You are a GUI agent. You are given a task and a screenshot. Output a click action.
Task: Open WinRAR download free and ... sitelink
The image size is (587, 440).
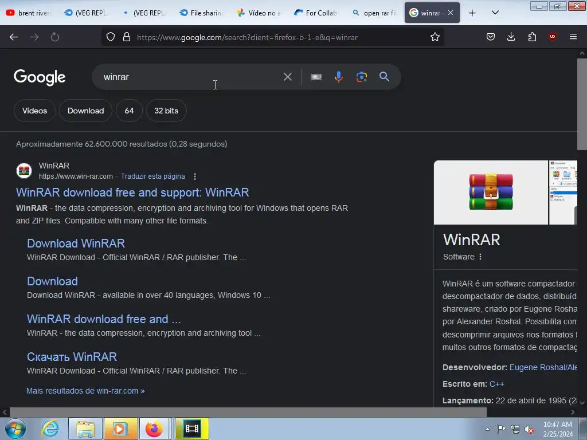click(x=104, y=319)
